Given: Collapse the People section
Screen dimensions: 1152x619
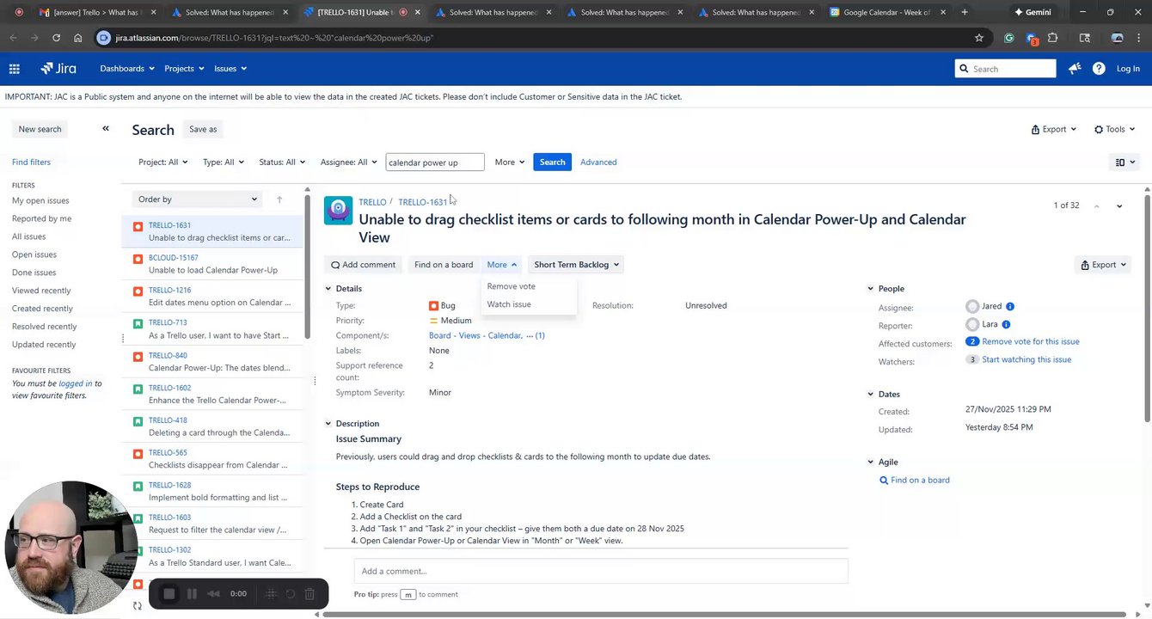Looking at the screenshot, I should 870,289.
